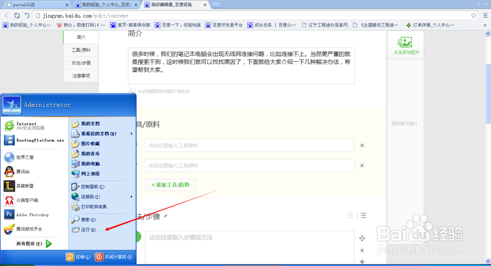
Task: Launch BaofengPlatform.exe from Start menu
Action: (35, 140)
